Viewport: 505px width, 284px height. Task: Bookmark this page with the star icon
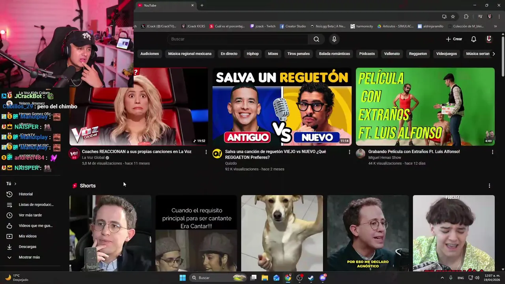[x=453, y=17]
